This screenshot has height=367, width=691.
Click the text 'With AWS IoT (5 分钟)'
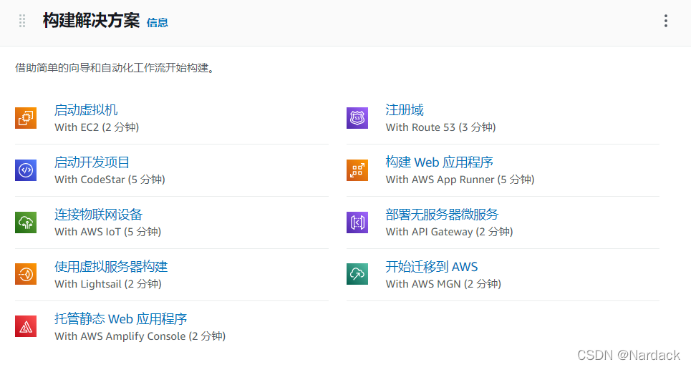[107, 232]
